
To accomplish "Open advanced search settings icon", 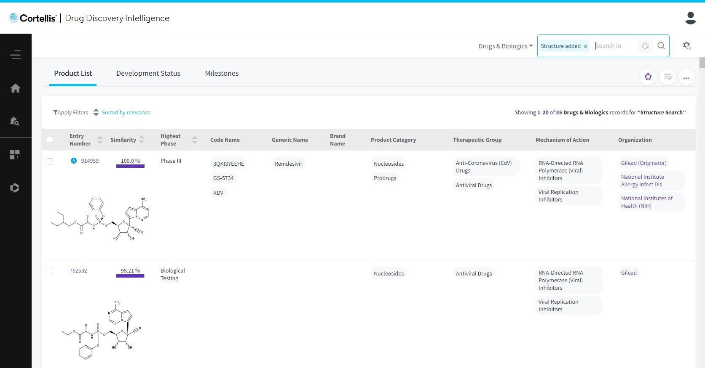I will 687,46.
